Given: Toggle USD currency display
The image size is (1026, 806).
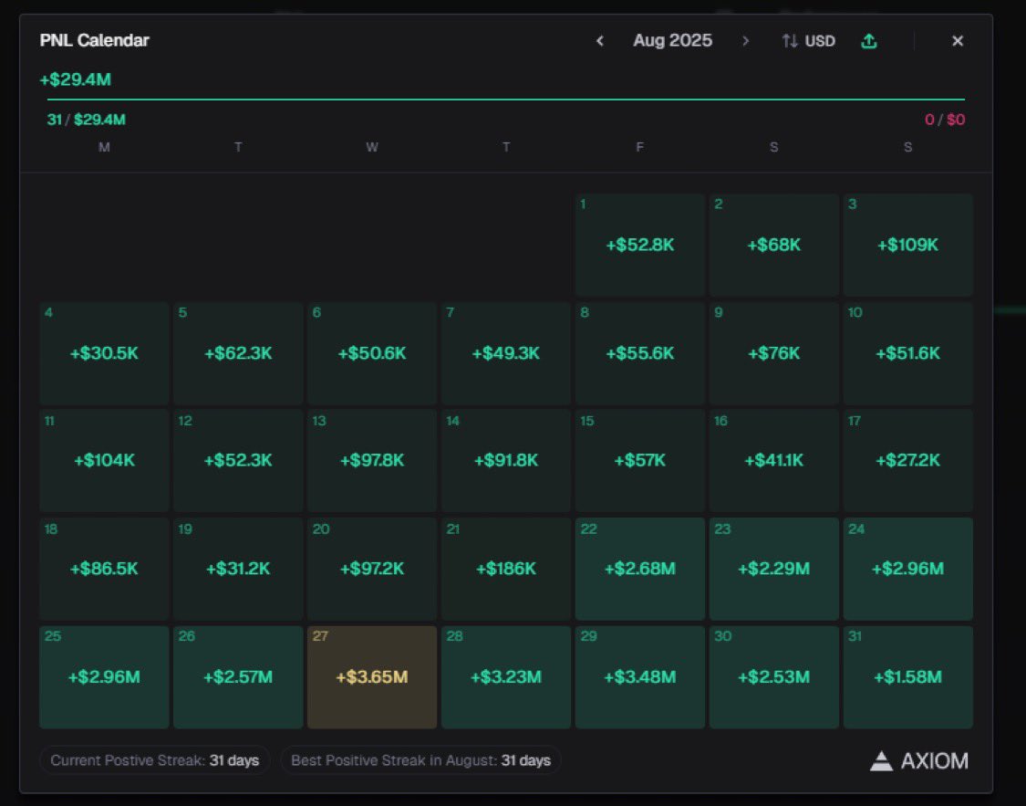Looking at the screenshot, I should click(809, 40).
